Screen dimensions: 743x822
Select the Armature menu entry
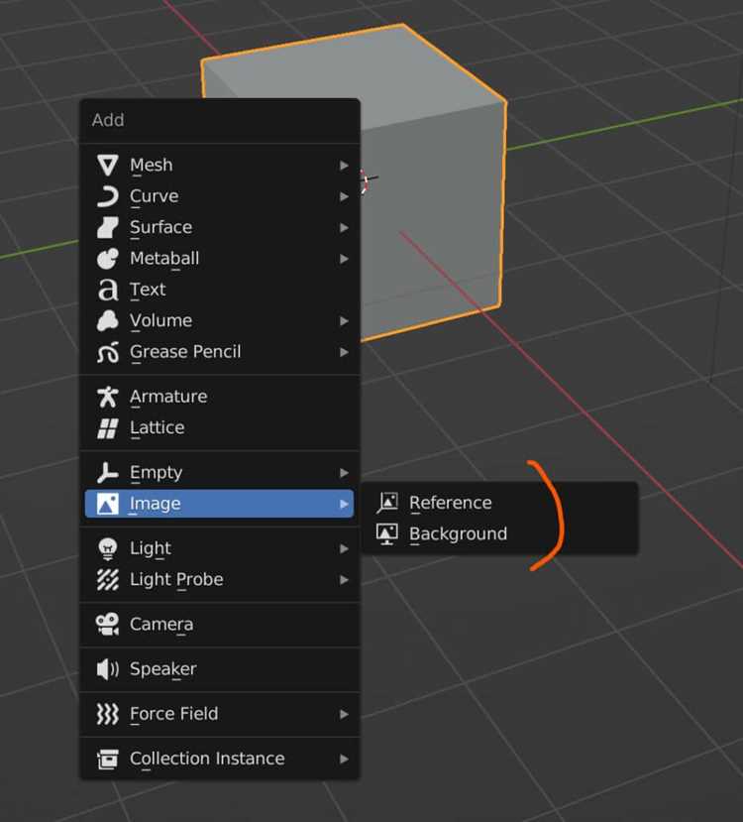[x=219, y=397]
